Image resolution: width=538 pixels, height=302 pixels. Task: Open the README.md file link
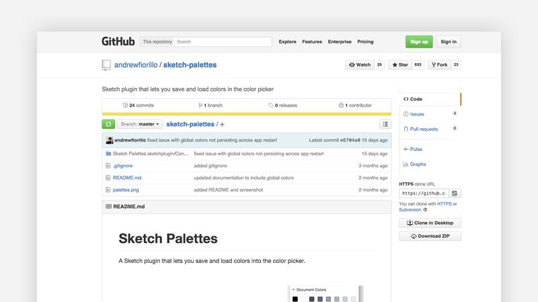click(x=127, y=178)
